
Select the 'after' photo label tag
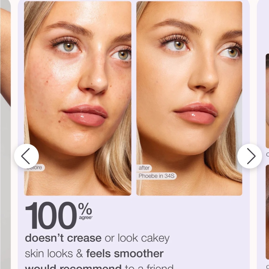pos(144,168)
